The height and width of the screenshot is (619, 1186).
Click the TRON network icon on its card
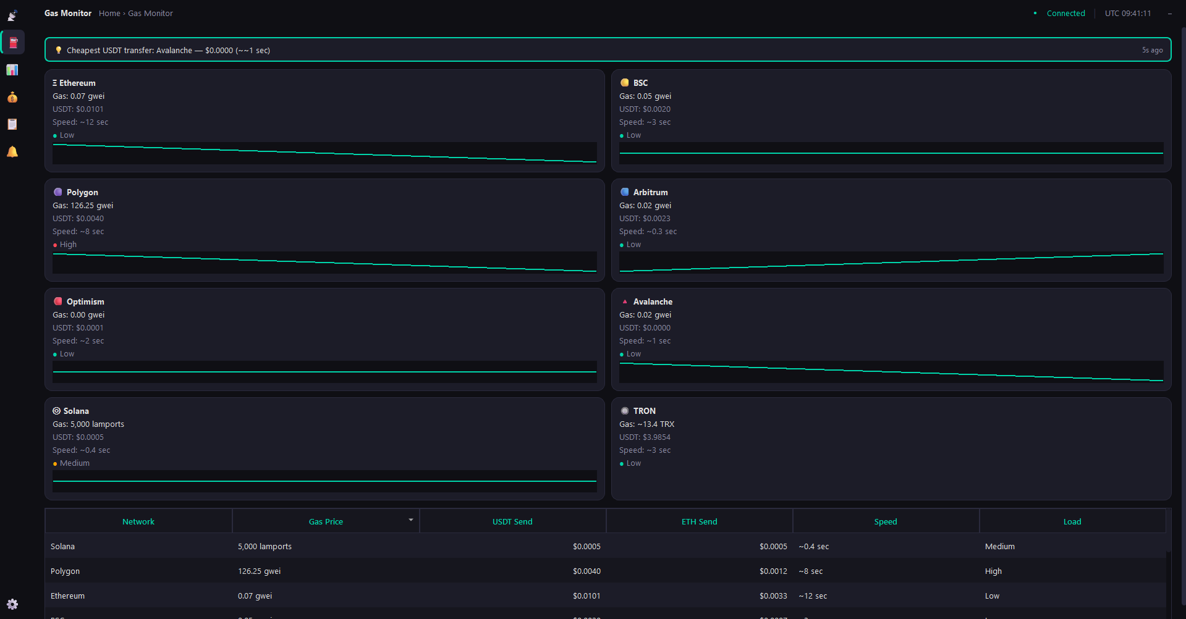625,410
